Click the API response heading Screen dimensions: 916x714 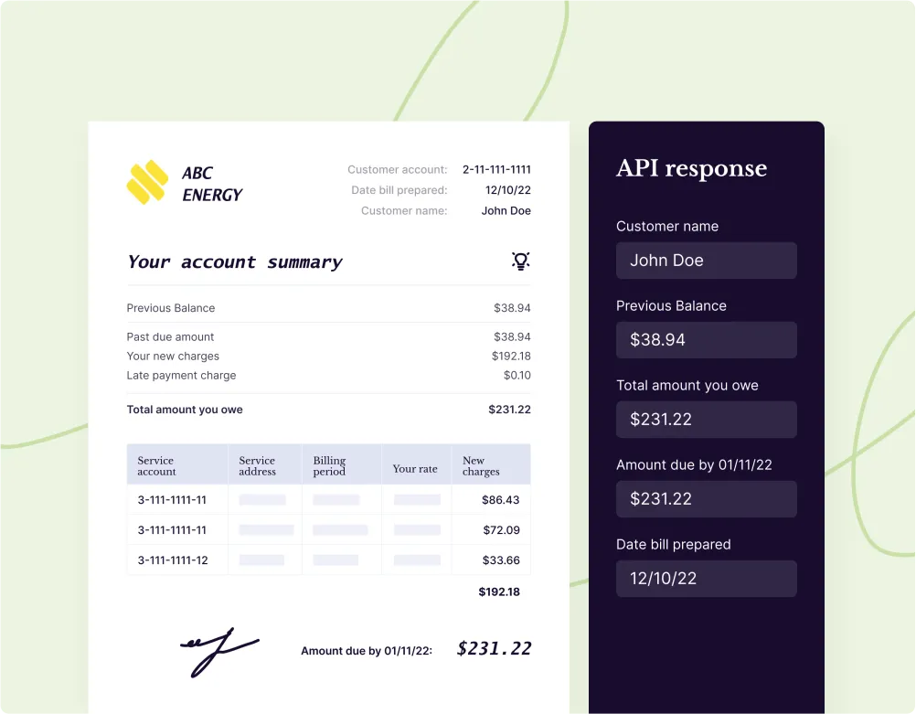coord(691,168)
